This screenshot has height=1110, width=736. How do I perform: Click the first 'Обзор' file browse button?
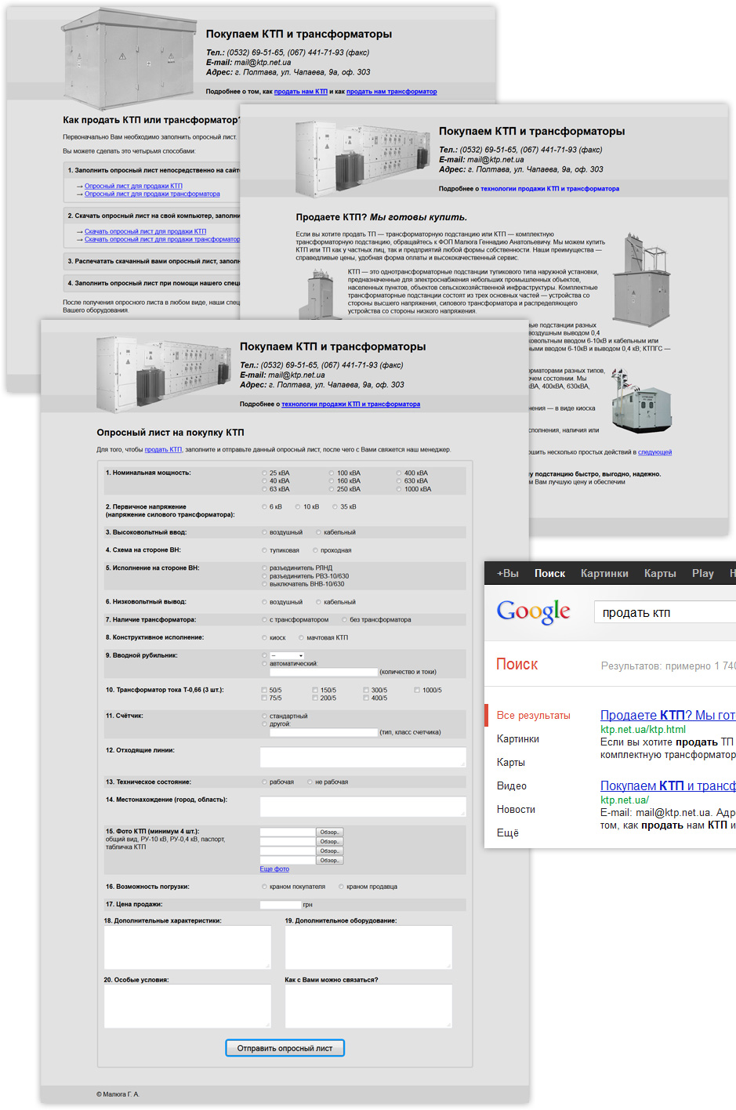(x=329, y=832)
